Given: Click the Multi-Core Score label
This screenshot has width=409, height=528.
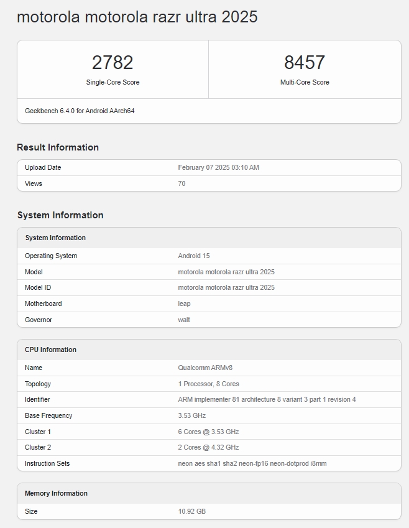Looking at the screenshot, I should pos(305,82).
